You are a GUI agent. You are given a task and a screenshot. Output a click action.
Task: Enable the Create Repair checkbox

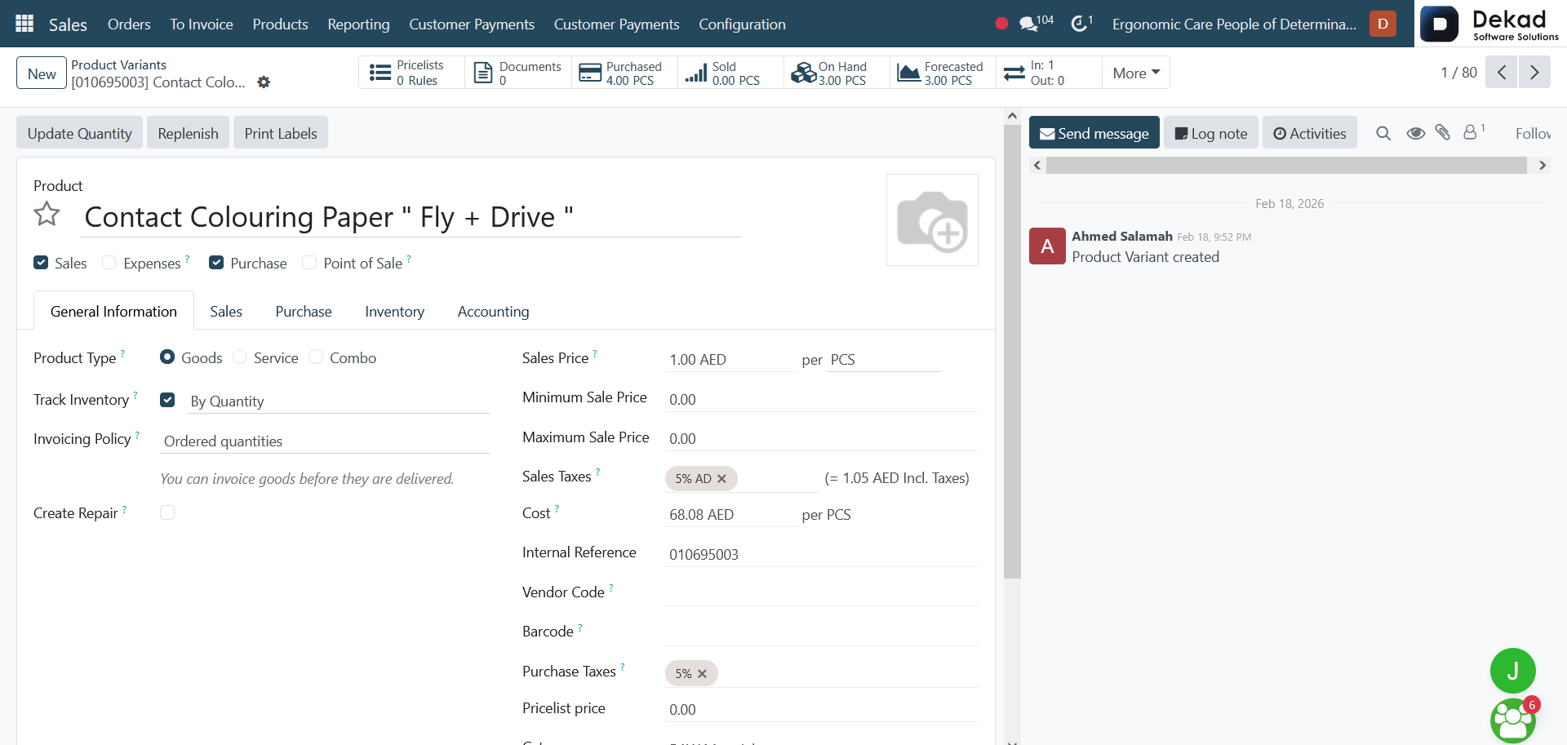coord(167,512)
